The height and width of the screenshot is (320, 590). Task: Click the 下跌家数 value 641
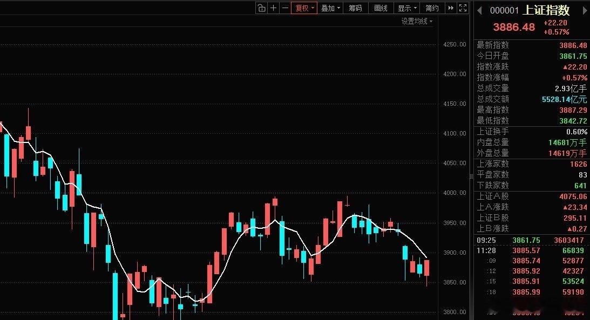[x=580, y=186]
